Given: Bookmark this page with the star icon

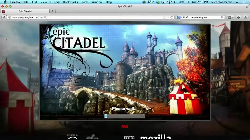Looking at the screenshot, I should (164, 17).
